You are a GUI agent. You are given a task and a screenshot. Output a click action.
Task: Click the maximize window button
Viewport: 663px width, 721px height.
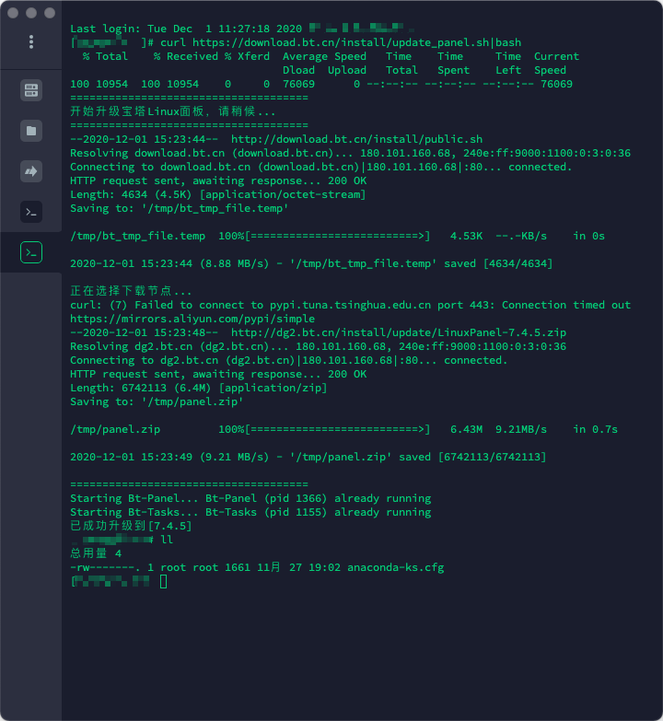coord(50,13)
